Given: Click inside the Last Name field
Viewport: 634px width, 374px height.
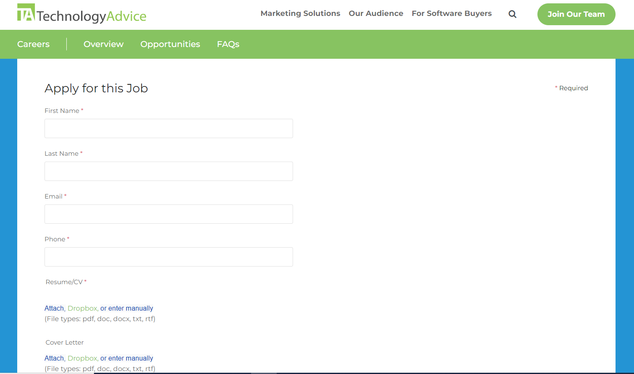Looking at the screenshot, I should click(168, 171).
